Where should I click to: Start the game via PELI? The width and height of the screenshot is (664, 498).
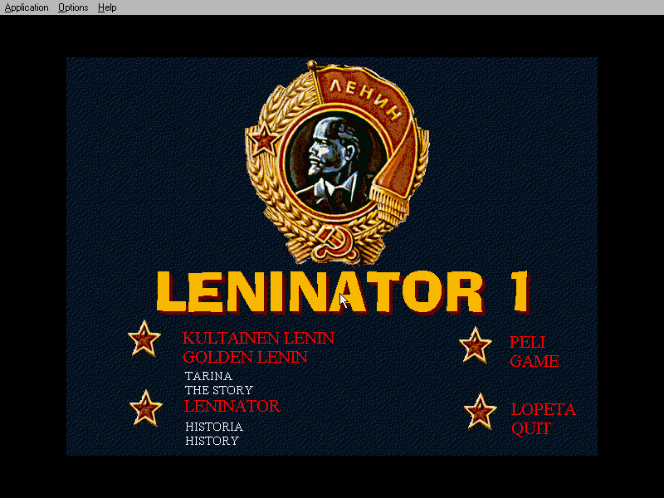(527, 342)
